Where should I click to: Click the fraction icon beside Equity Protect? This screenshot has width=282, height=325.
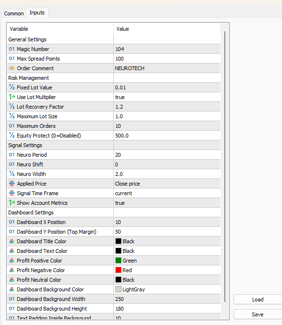[x=12, y=136]
